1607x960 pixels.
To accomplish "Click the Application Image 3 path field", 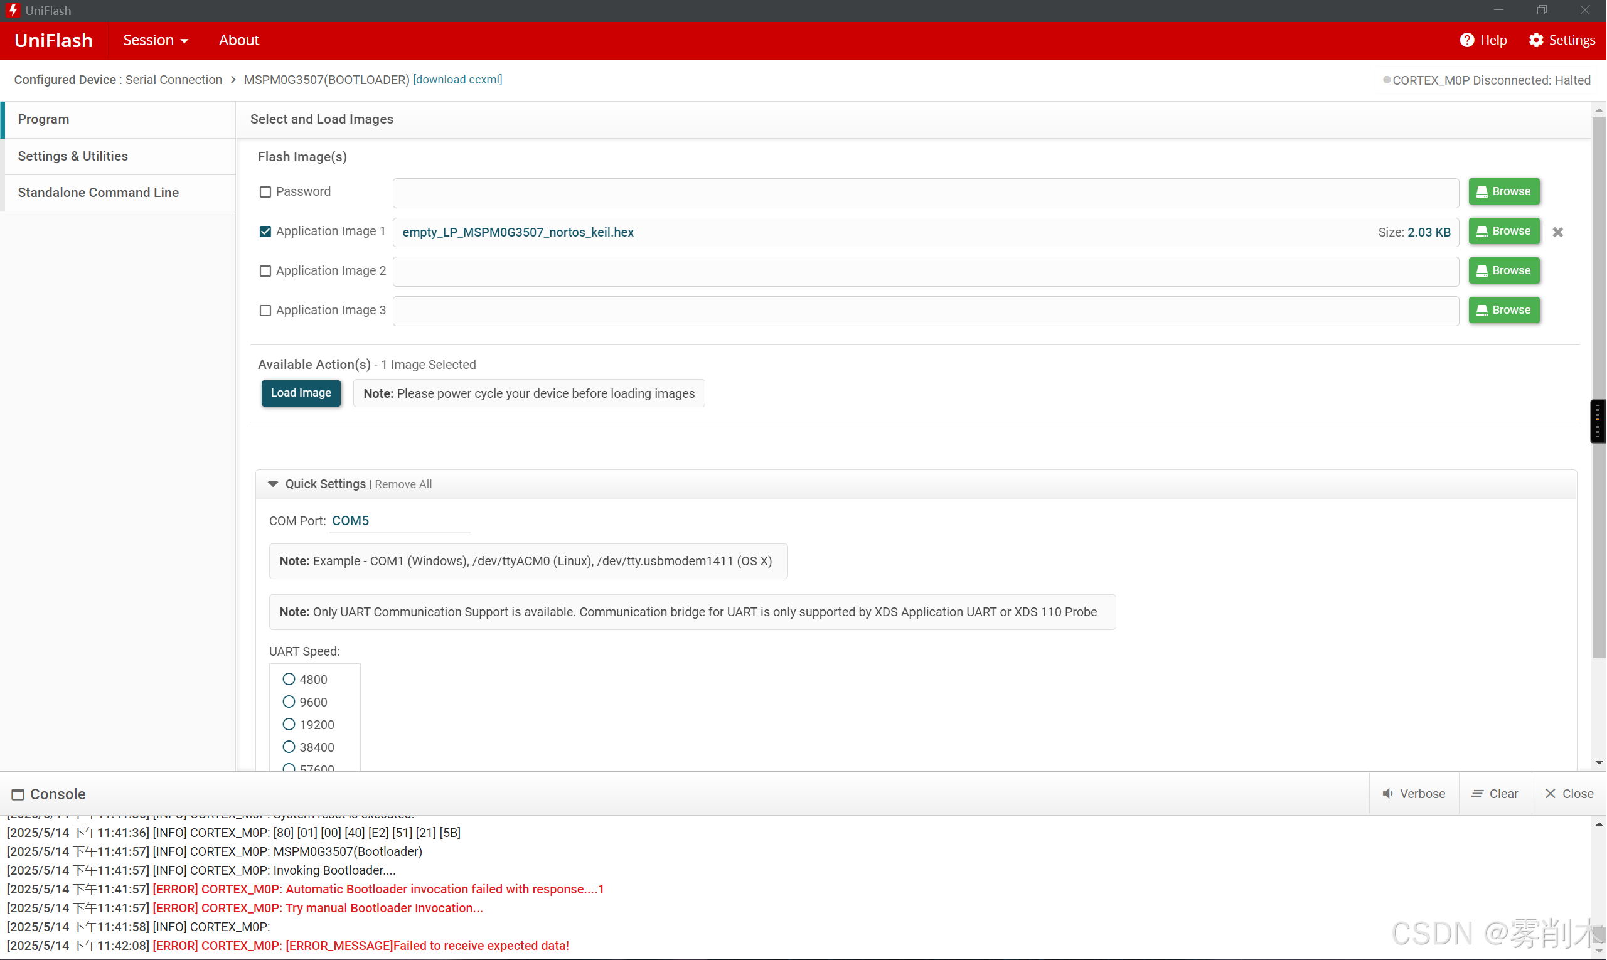I will [x=926, y=311].
